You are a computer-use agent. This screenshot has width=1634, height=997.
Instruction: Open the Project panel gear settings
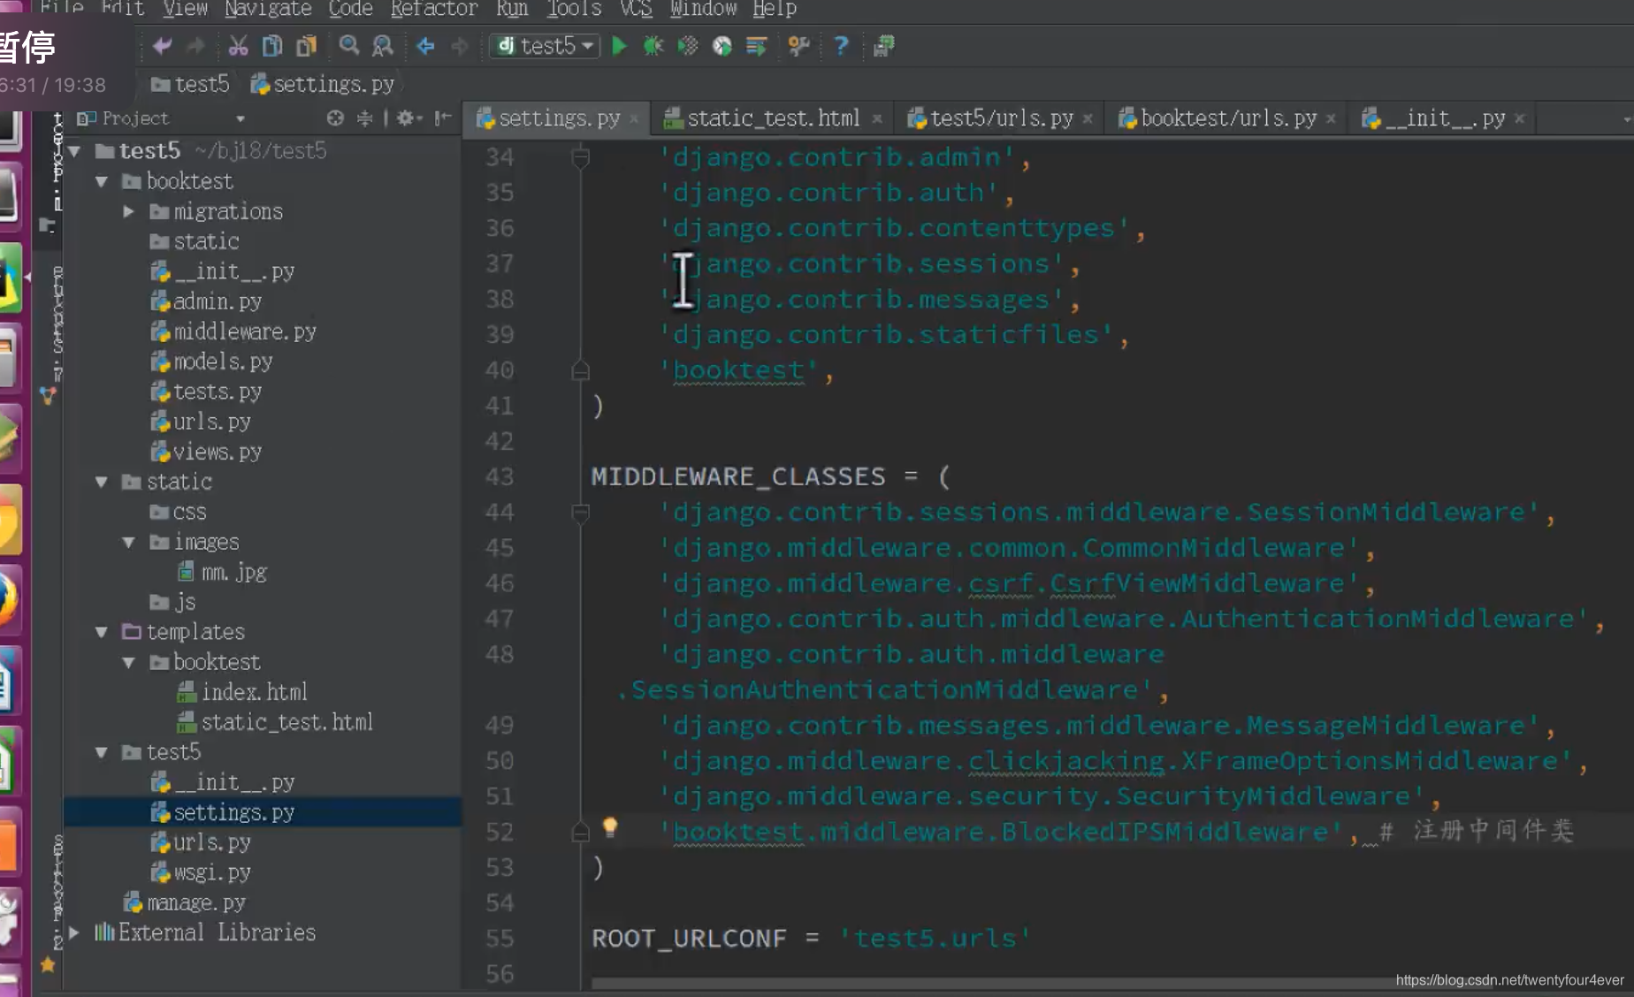click(x=408, y=118)
